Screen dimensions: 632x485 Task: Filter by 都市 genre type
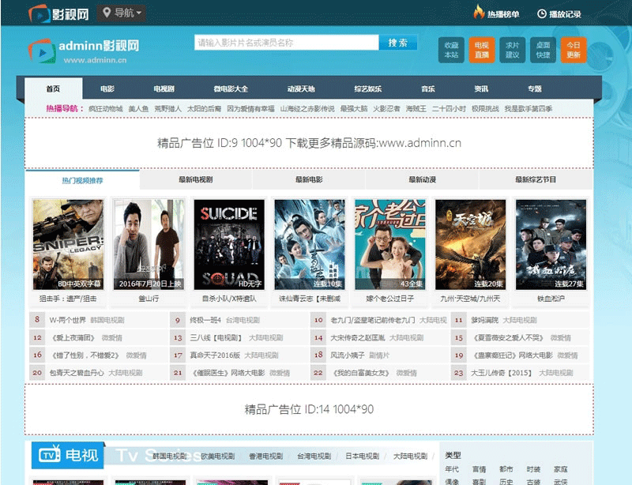click(506, 469)
